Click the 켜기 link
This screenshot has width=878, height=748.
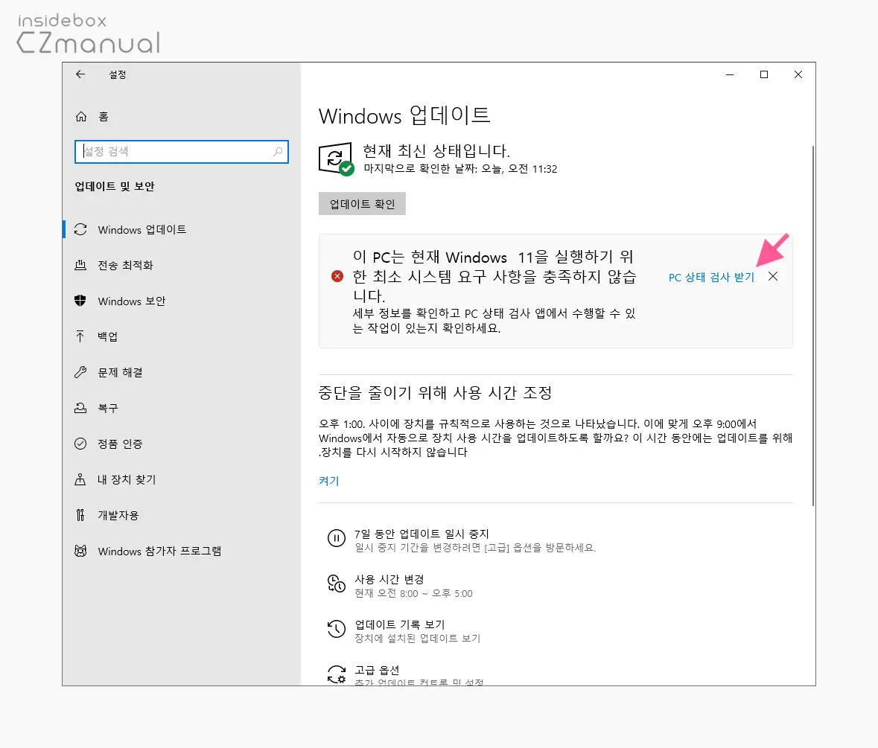[328, 481]
